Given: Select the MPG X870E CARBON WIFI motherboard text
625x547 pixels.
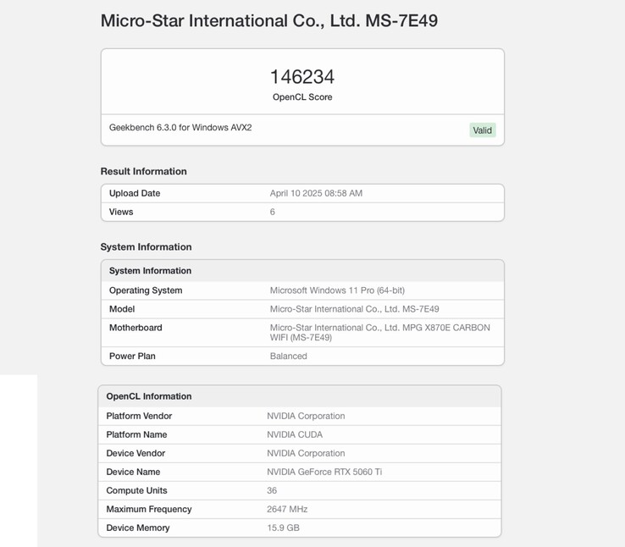Looking at the screenshot, I should pyautogui.click(x=379, y=332).
